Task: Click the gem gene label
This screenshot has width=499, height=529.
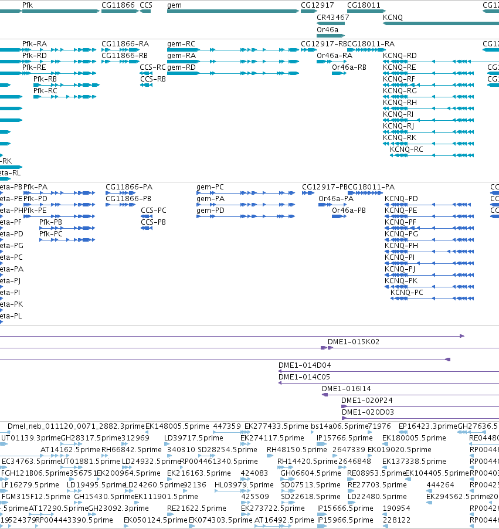Action: click(x=174, y=5)
